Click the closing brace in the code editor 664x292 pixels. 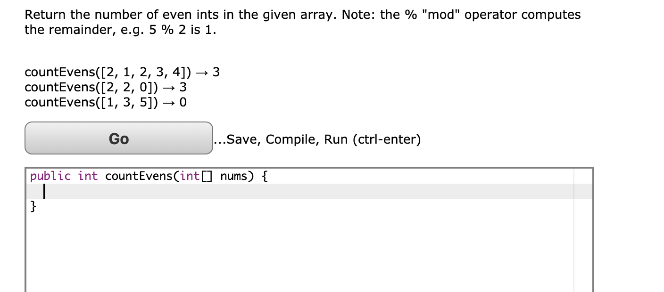tap(33, 206)
